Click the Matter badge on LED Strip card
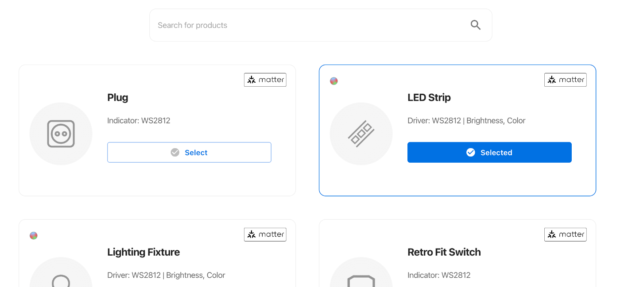The image size is (620, 287). 566,80
